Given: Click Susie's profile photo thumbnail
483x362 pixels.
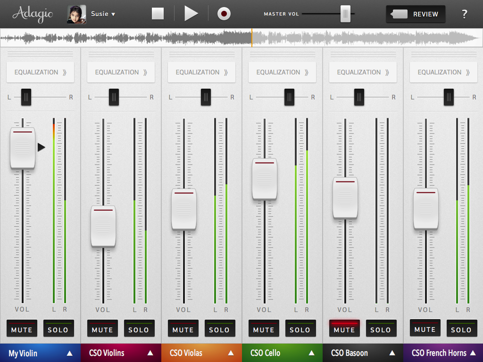Looking at the screenshot, I should pos(77,14).
